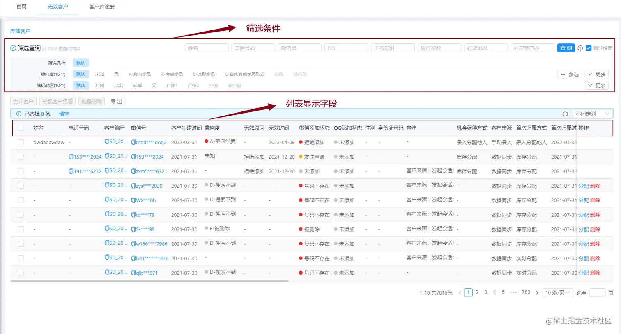Copy phone number 191****6232 with its copy icon
This screenshot has width=621, height=334.
point(71,171)
